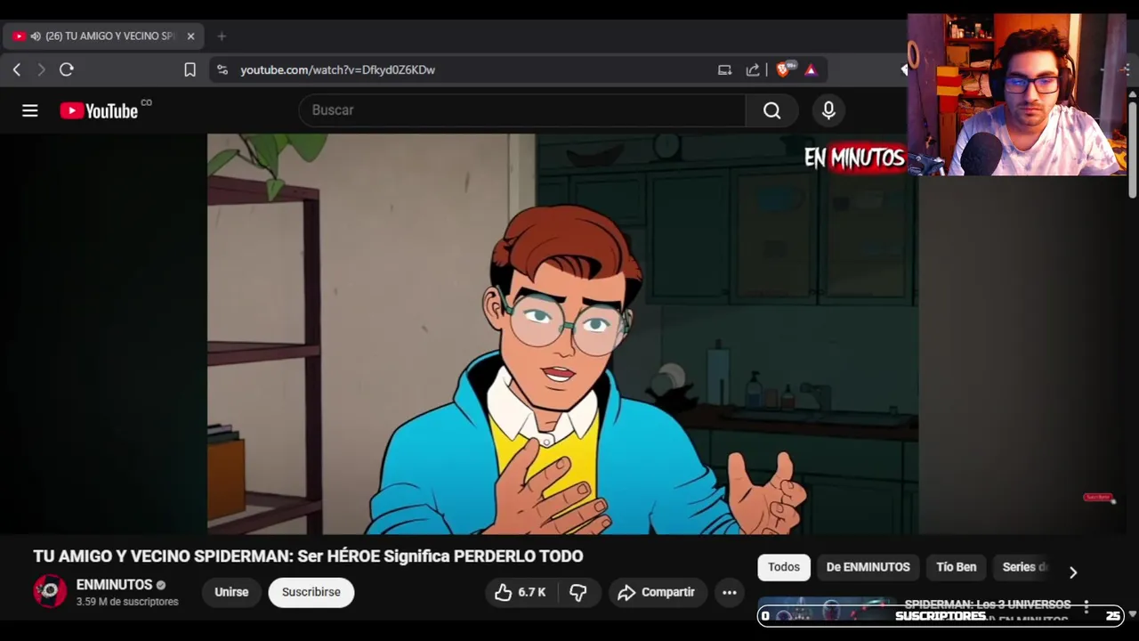The width and height of the screenshot is (1139, 641).
Task: Open a new browser tab
Action: coord(222,37)
